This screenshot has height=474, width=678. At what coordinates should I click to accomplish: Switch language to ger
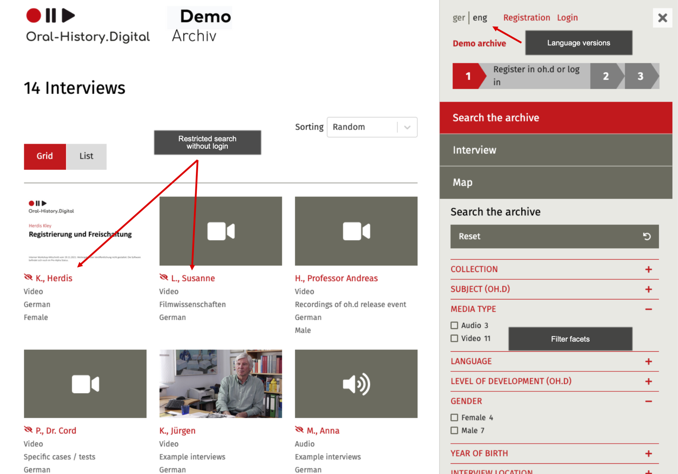click(x=458, y=18)
